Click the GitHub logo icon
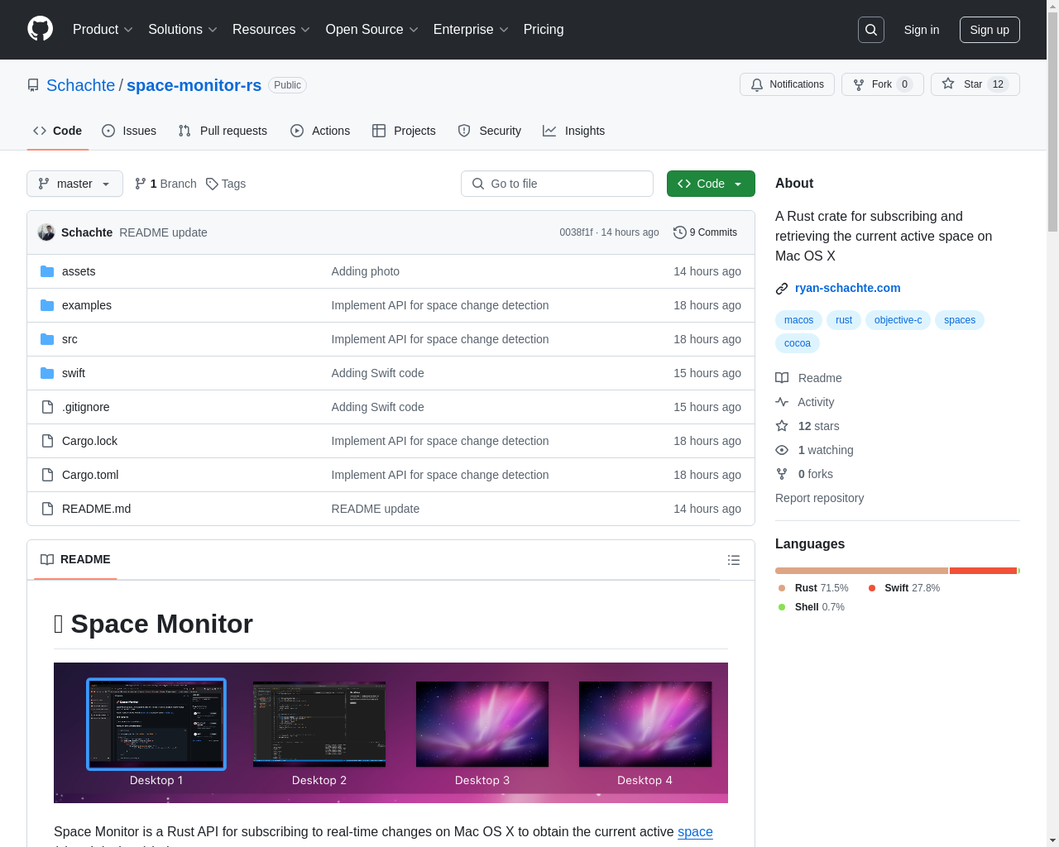The height and width of the screenshot is (847, 1059). tap(40, 29)
